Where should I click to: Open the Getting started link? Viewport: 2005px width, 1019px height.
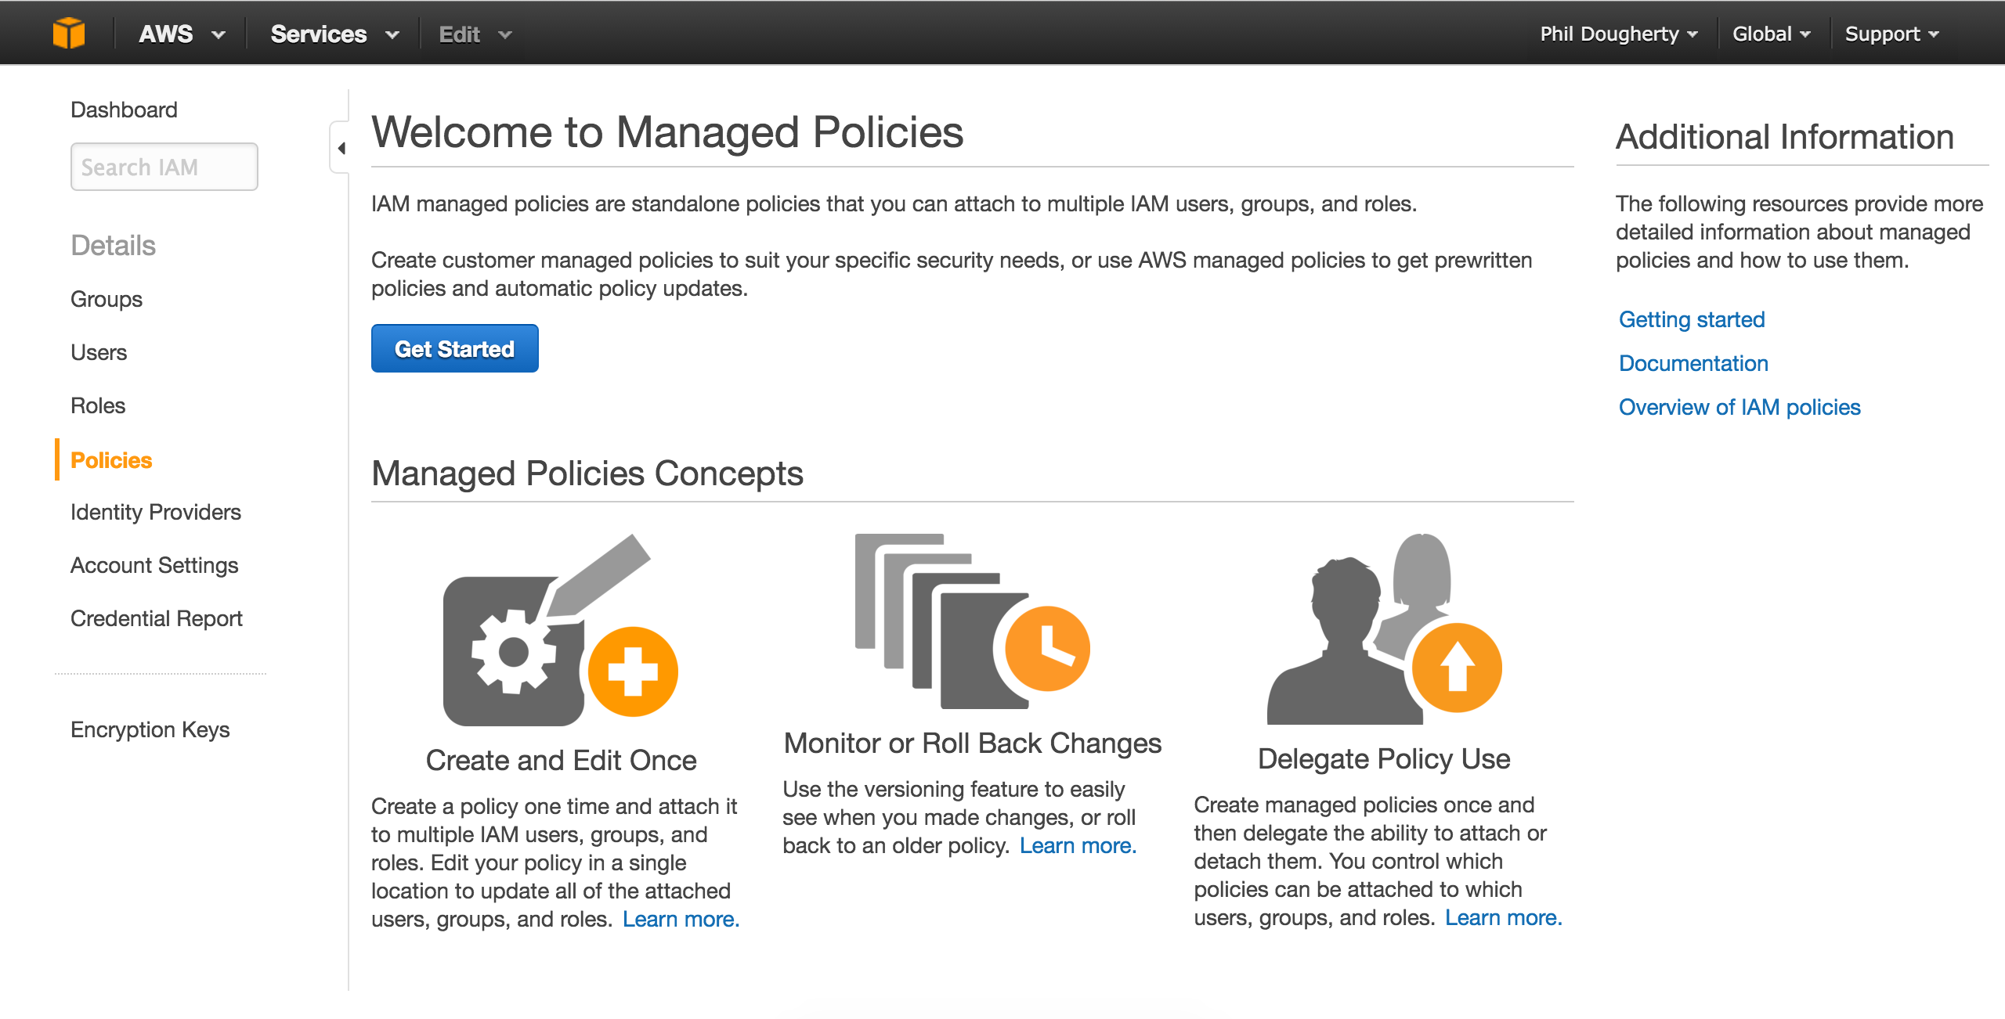click(x=1691, y=319)
